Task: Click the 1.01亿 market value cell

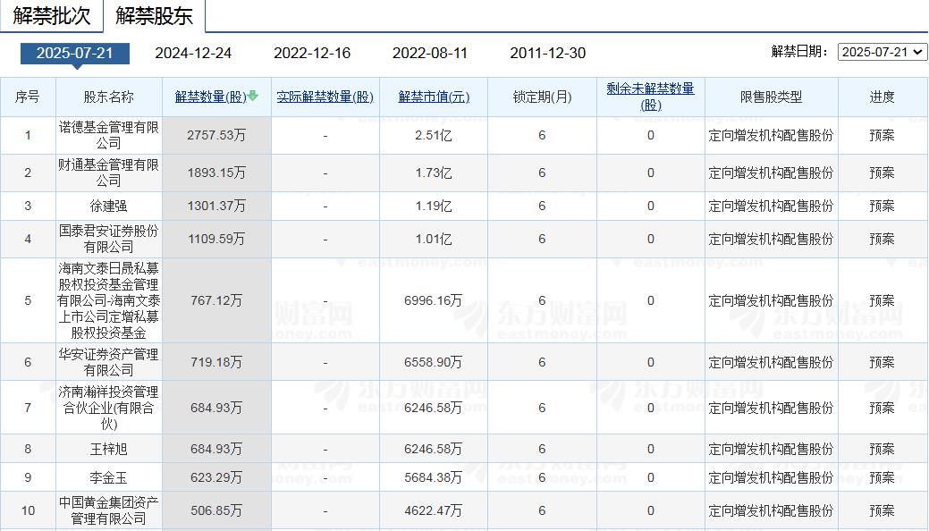Action: (434, 239)
